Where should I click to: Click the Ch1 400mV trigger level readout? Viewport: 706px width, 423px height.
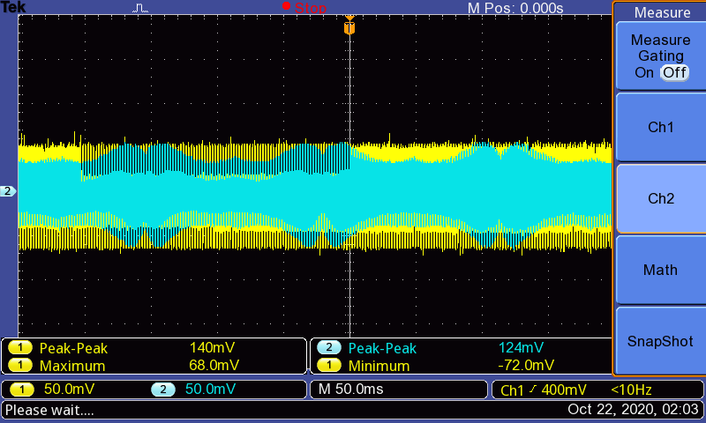coord(544,390)
